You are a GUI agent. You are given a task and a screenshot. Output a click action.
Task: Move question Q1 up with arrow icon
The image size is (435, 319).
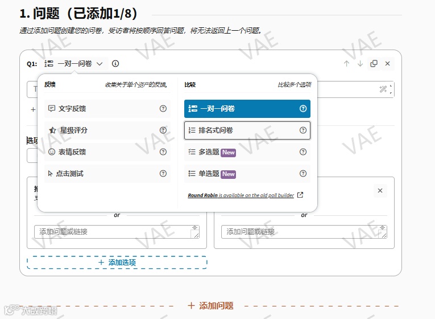click(346, 64)
